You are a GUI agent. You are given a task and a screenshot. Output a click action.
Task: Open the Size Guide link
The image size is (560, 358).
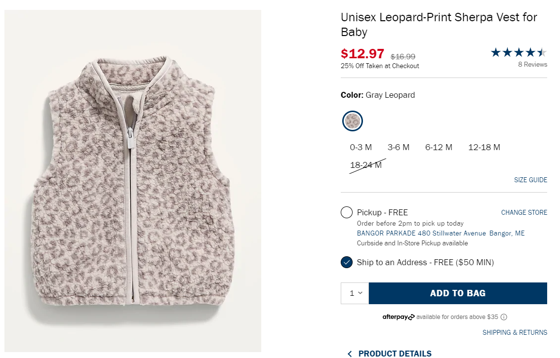[530, 180]
